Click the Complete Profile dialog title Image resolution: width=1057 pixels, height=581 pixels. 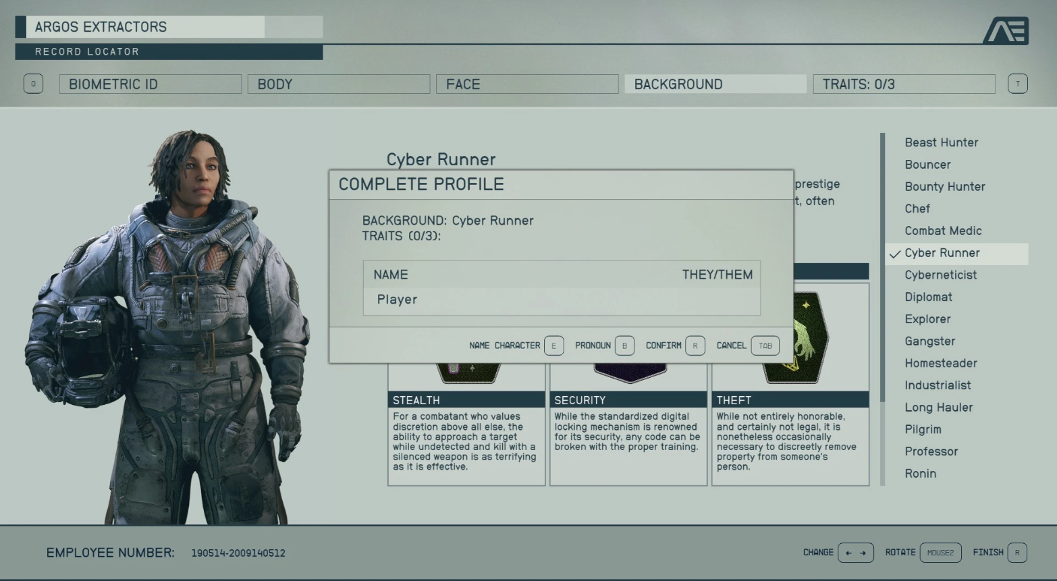click(421, 184)
